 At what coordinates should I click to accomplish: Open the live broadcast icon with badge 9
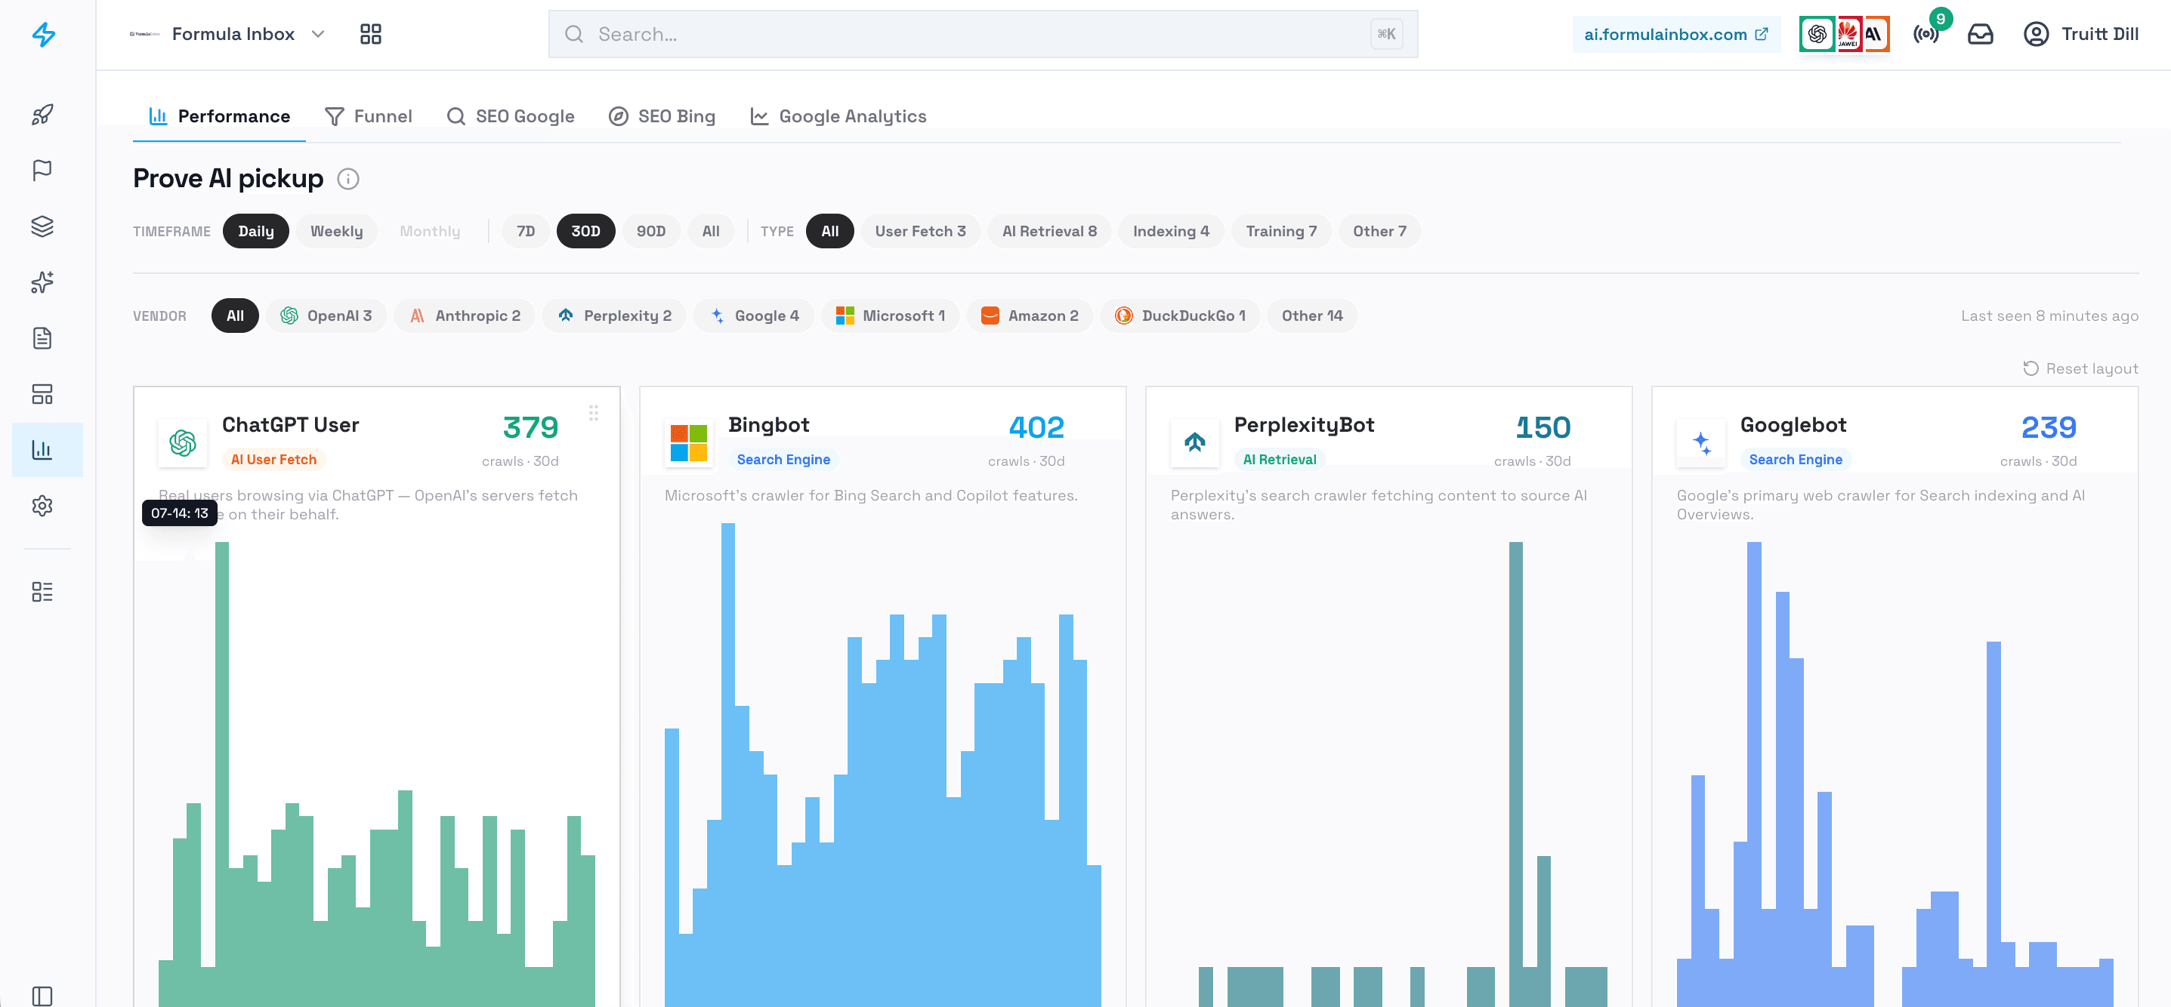pos(1925,35)
